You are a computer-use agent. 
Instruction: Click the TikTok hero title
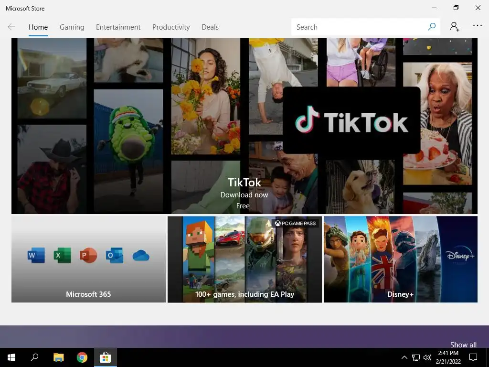pos(244,182)
